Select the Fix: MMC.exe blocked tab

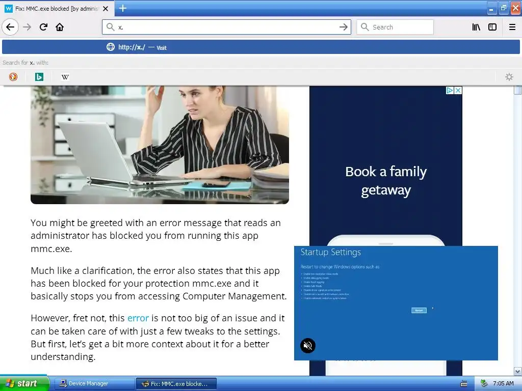(57, 9)
